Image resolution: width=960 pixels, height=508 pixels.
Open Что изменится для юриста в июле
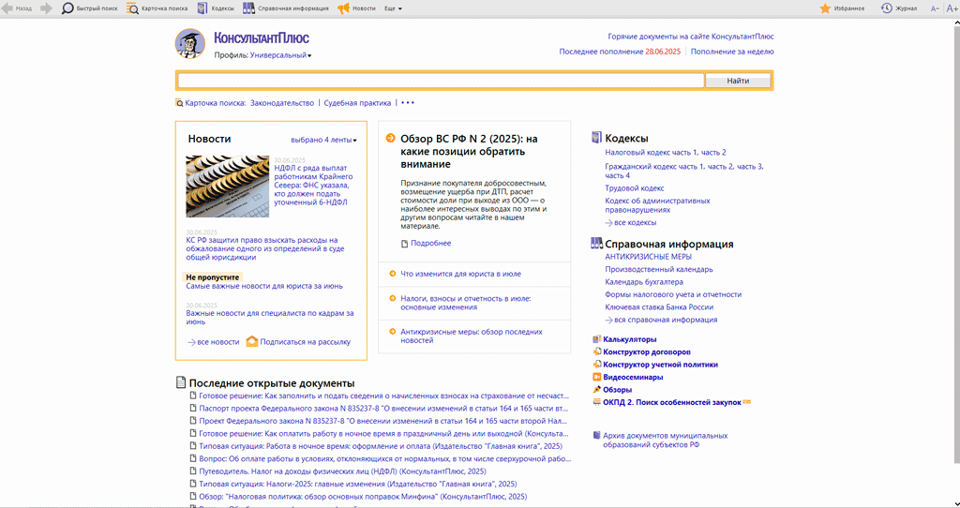click(x=460, y=274)
